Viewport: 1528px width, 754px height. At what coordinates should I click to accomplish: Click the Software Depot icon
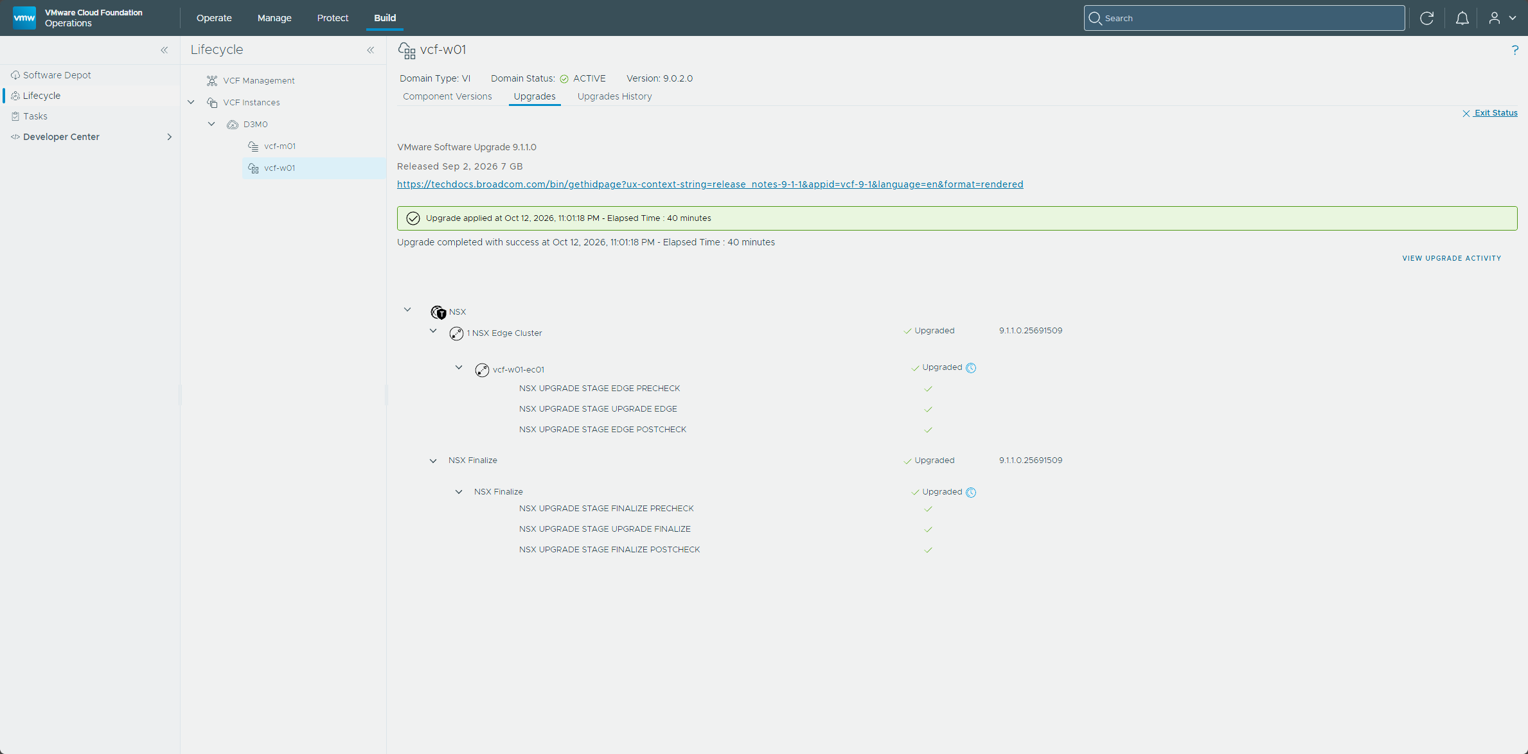(15, 75)
